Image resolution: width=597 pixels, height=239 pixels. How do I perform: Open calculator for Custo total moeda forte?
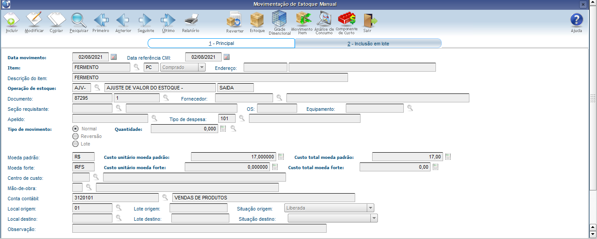[435, 167]
